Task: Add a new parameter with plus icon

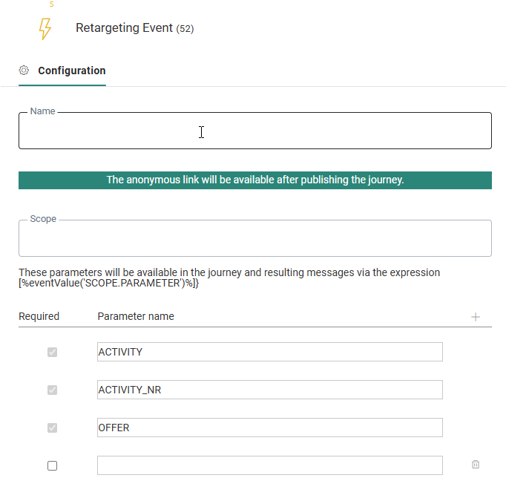Action: click(x=476, y=317)
